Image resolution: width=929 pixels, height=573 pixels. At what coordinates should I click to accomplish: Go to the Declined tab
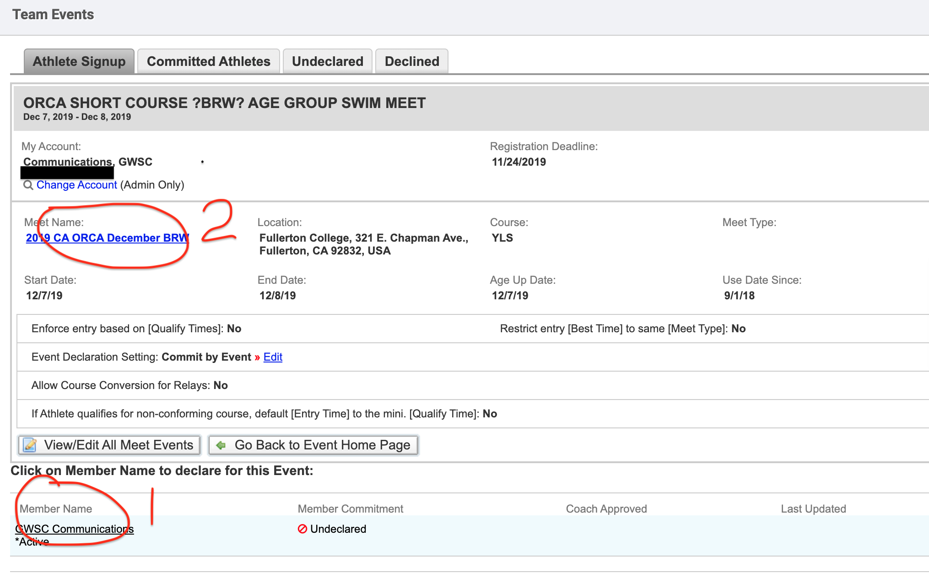coord(411,61)
